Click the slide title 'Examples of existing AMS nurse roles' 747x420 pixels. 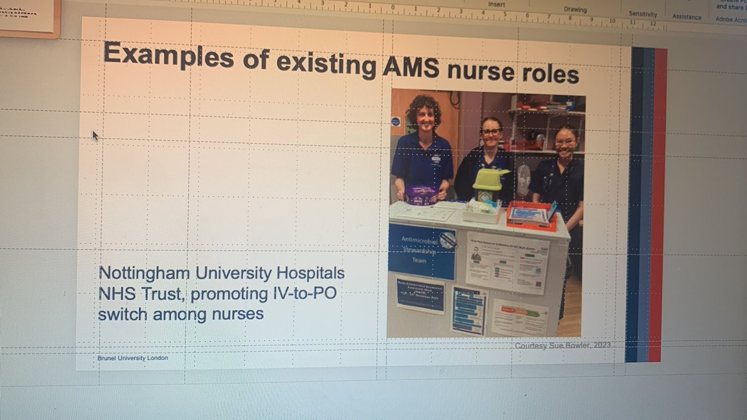[341, 63]
